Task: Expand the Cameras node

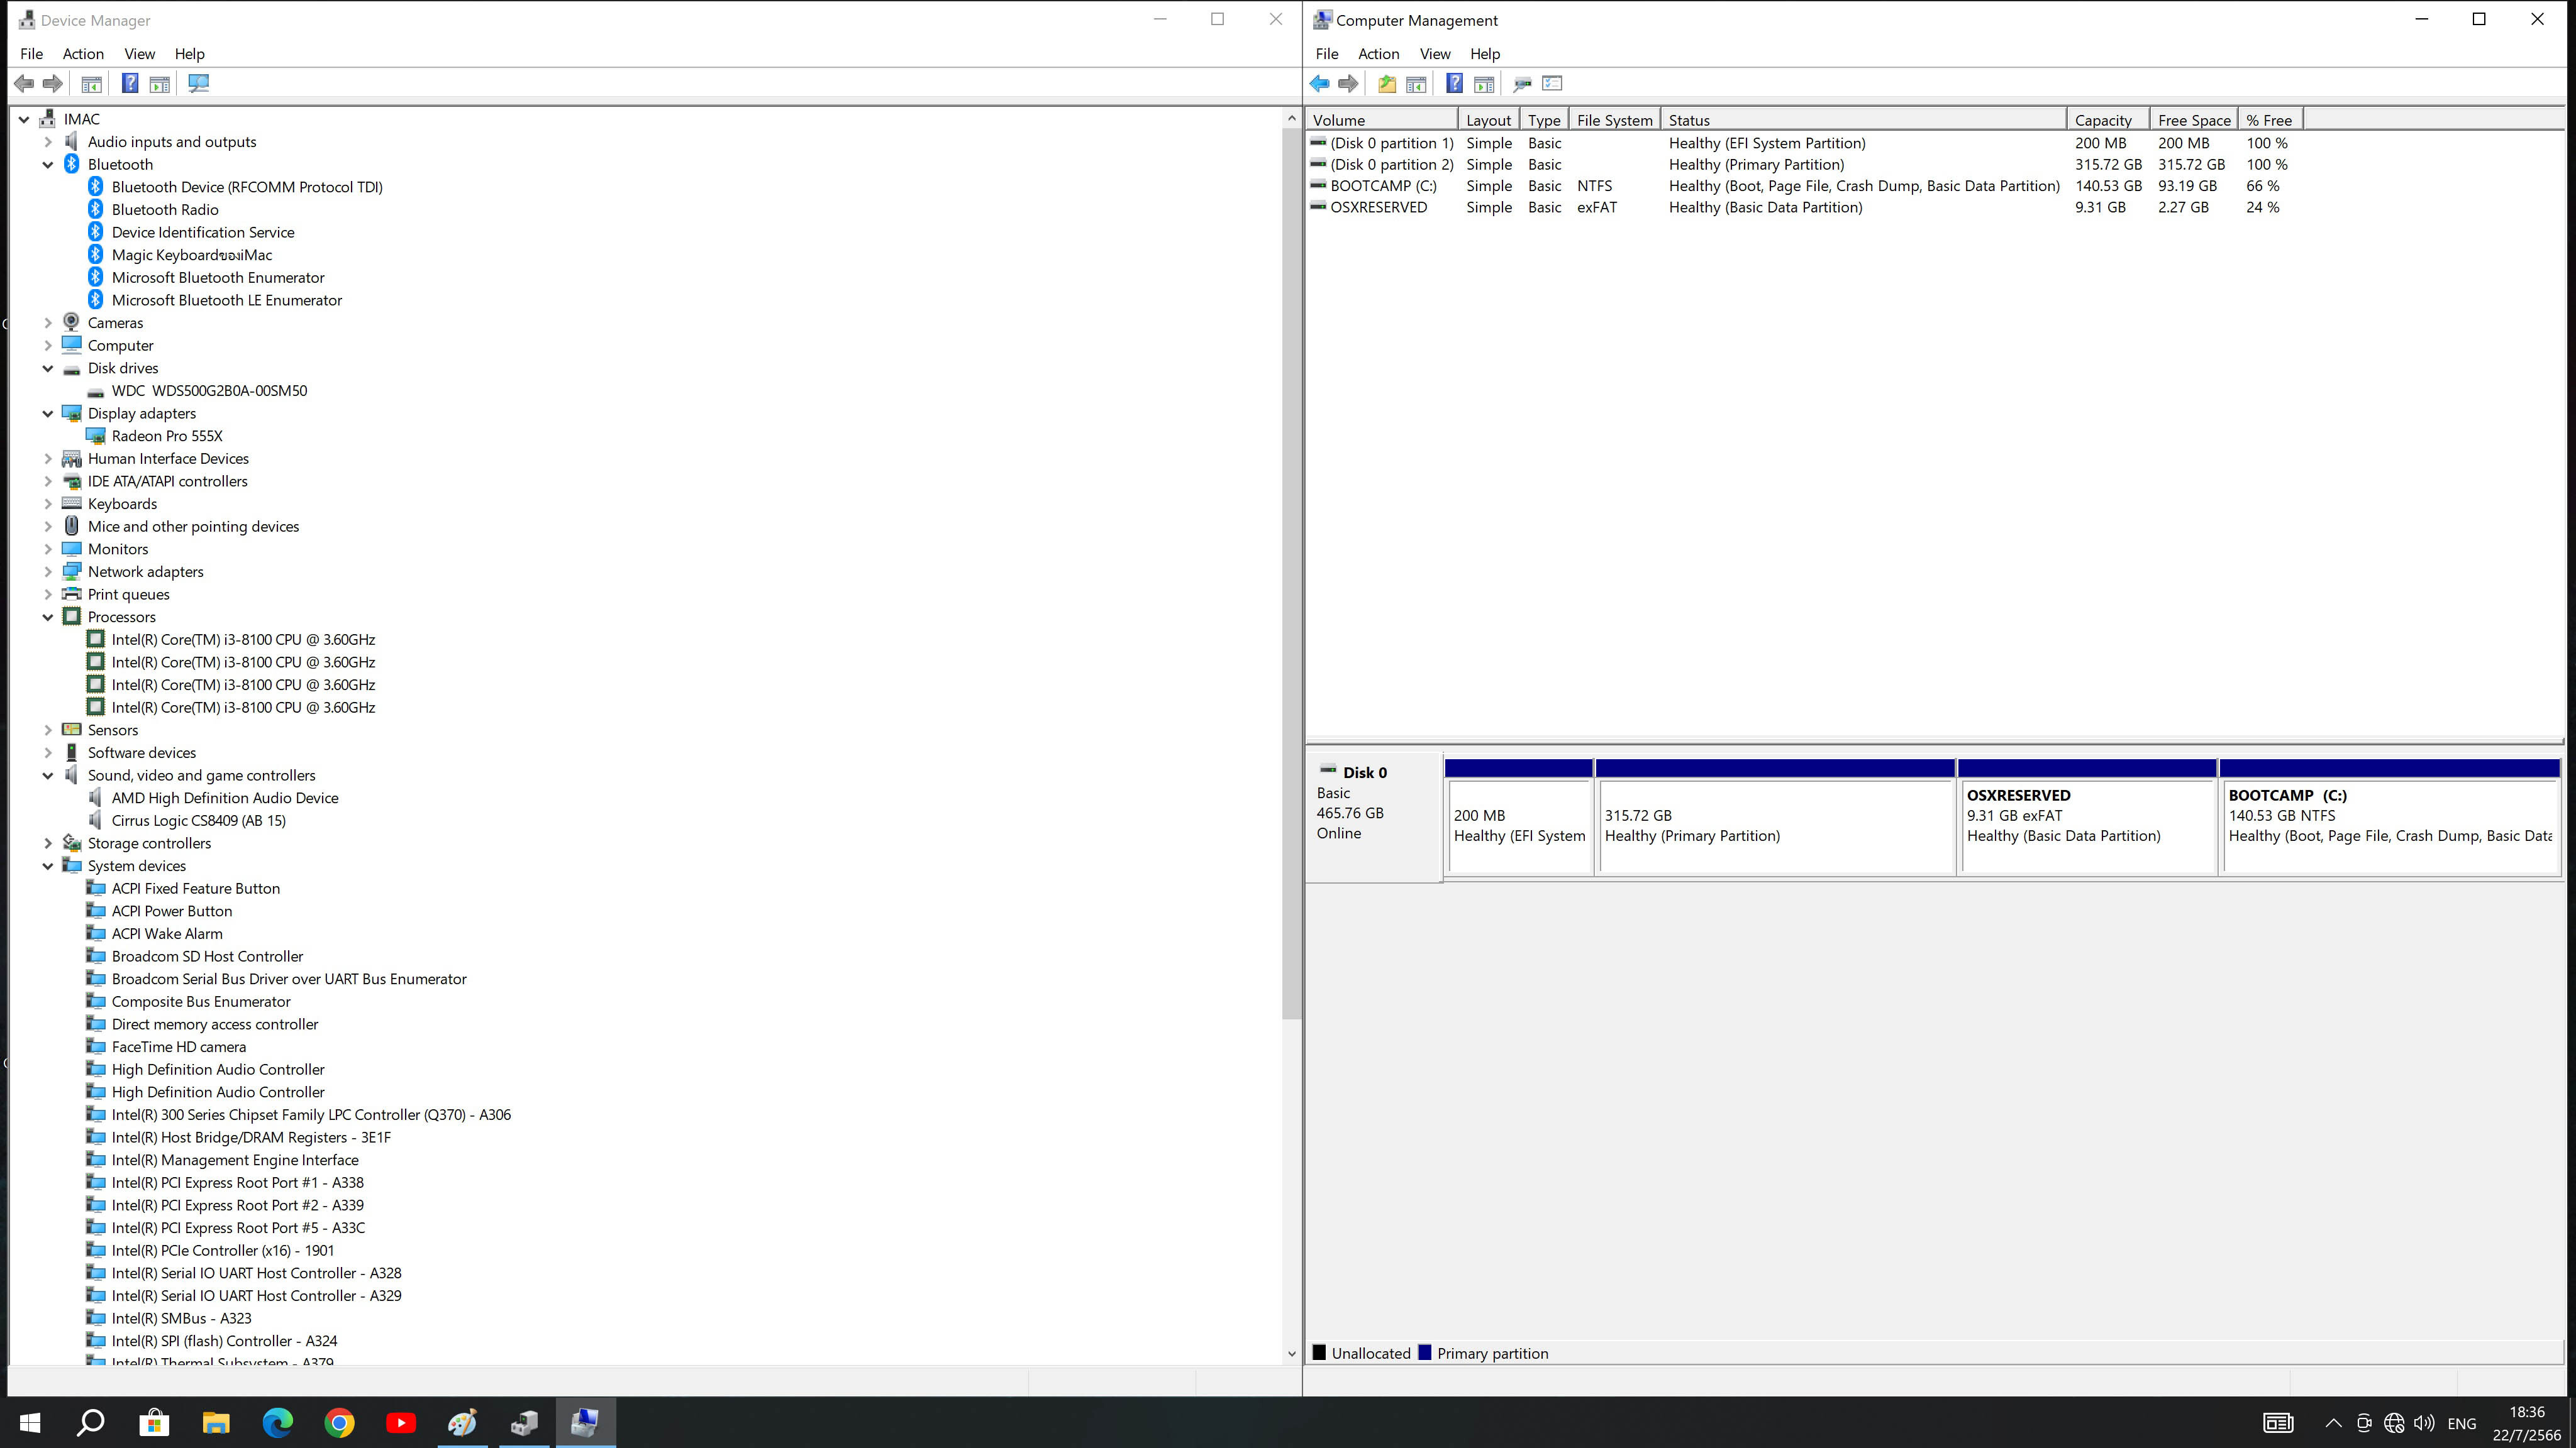Action: point(48,323)
